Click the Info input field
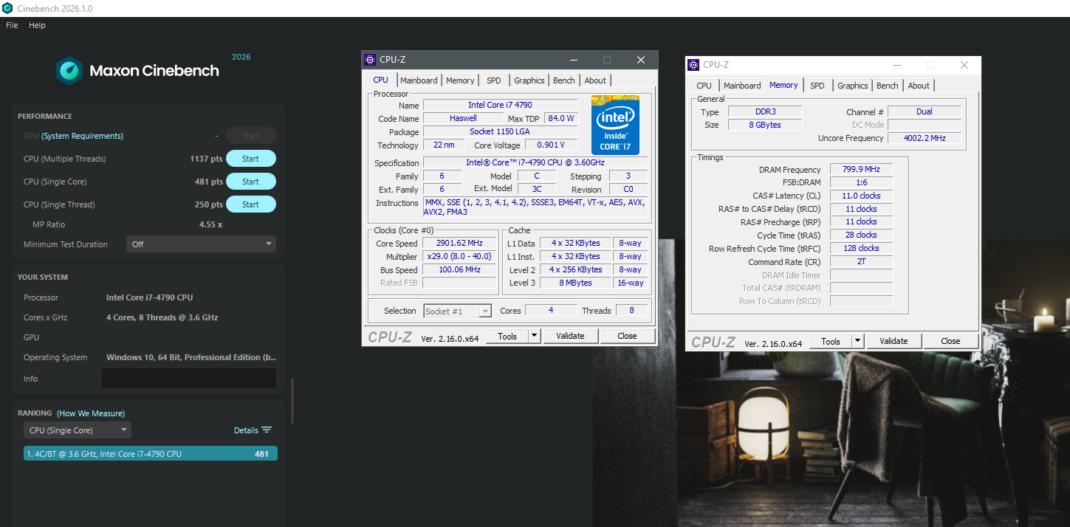This screenshot has height=527, width=1070. [x=189, y=379]
